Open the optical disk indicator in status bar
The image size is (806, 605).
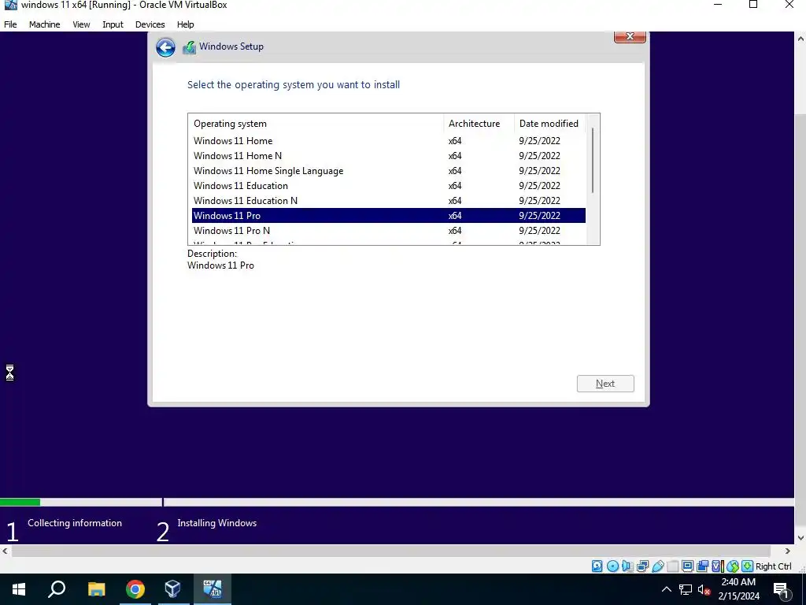612,566
